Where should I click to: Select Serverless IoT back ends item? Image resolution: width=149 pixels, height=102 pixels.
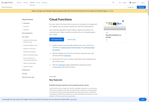pos(29,49)
